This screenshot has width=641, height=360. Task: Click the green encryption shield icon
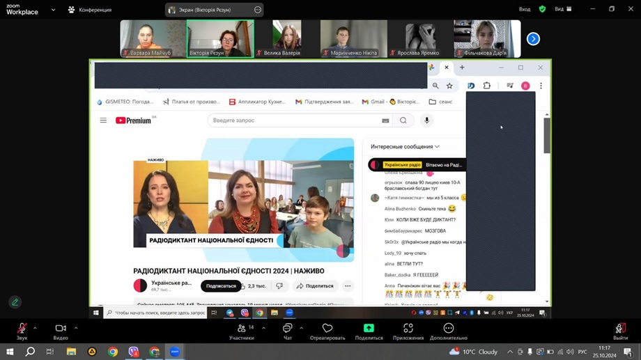click(542, 9)
